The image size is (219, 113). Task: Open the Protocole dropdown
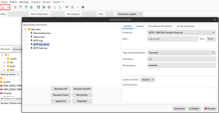181,32
